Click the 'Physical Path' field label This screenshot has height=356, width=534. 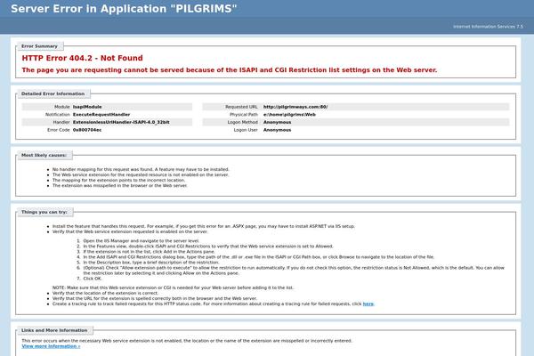244,115
